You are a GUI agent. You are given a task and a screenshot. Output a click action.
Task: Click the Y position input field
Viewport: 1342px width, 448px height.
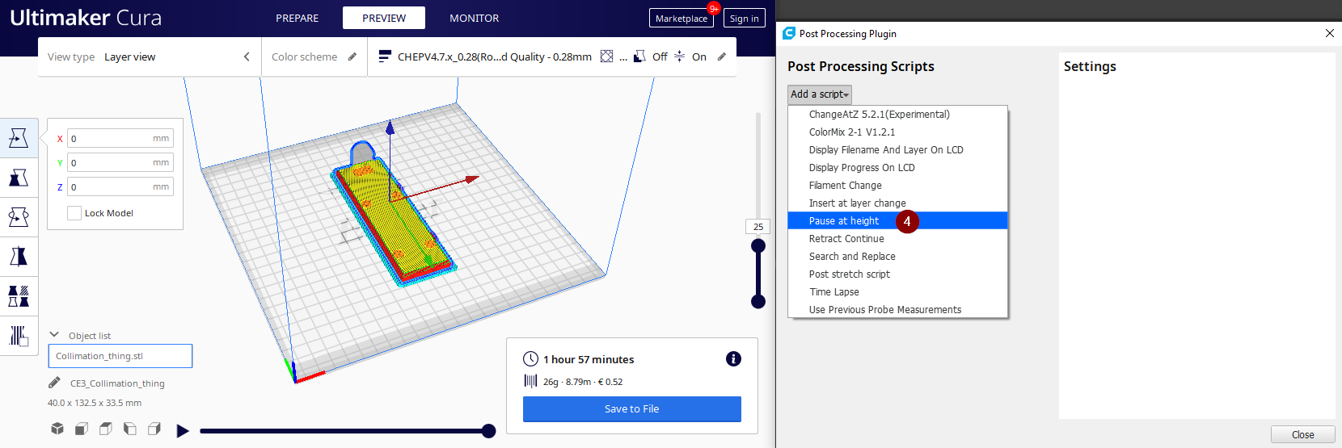(x=120, y=162)
